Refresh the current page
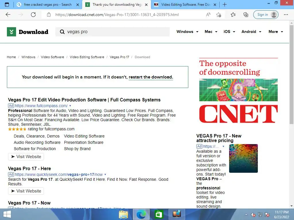This screenshot has height=220, width=294. (33, 15)
